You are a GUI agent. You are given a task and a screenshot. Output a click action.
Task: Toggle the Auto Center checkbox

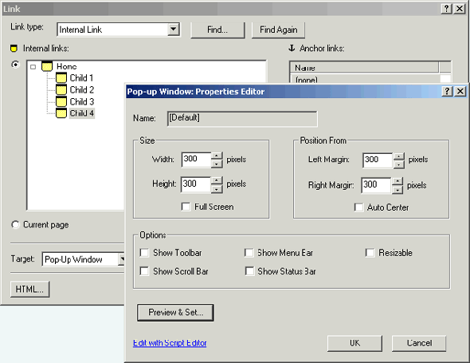pyautogui.click(x=358, y=207)
